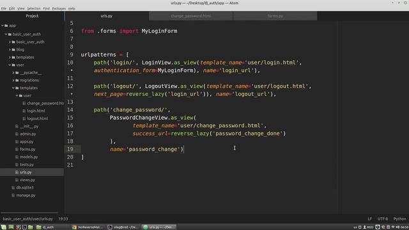The image size is (409, 230).
Task: Launch the terminal panel launcher icon
Action: click(24, 227)
